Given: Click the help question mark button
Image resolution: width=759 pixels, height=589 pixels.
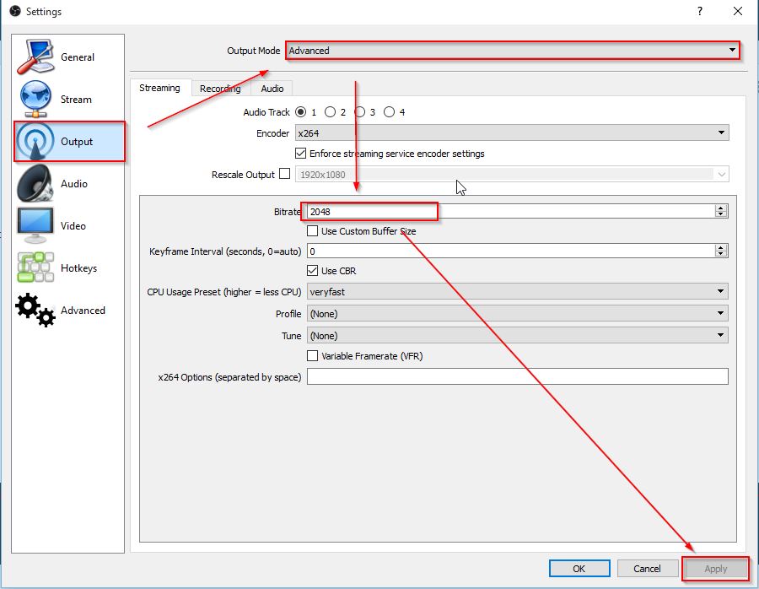Looking at the screenshot, I should 699,11.
